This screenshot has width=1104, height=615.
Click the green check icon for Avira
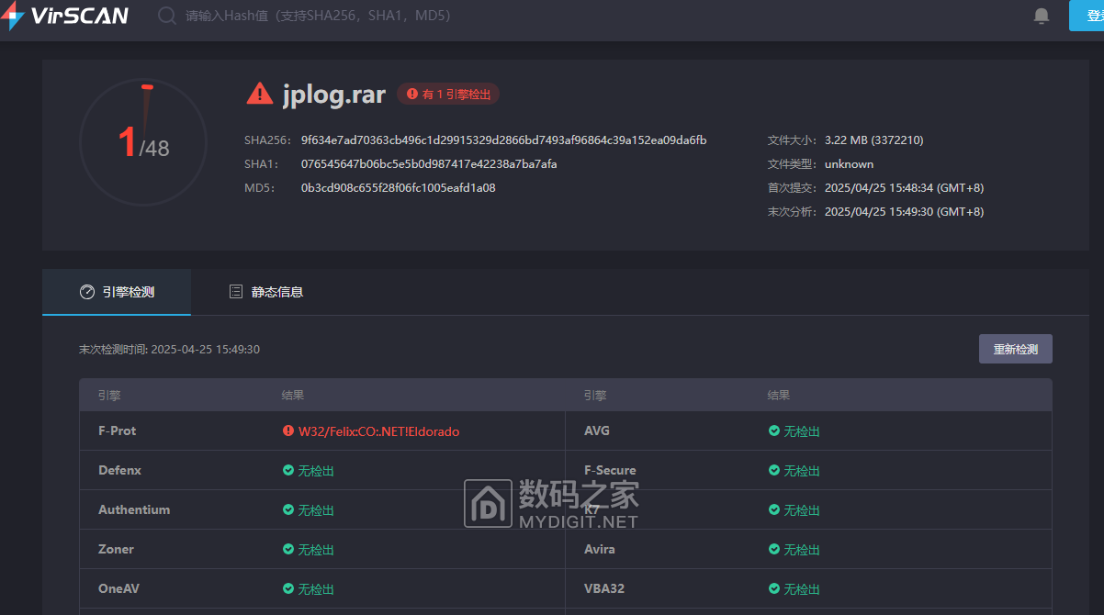tap(774, 549)
